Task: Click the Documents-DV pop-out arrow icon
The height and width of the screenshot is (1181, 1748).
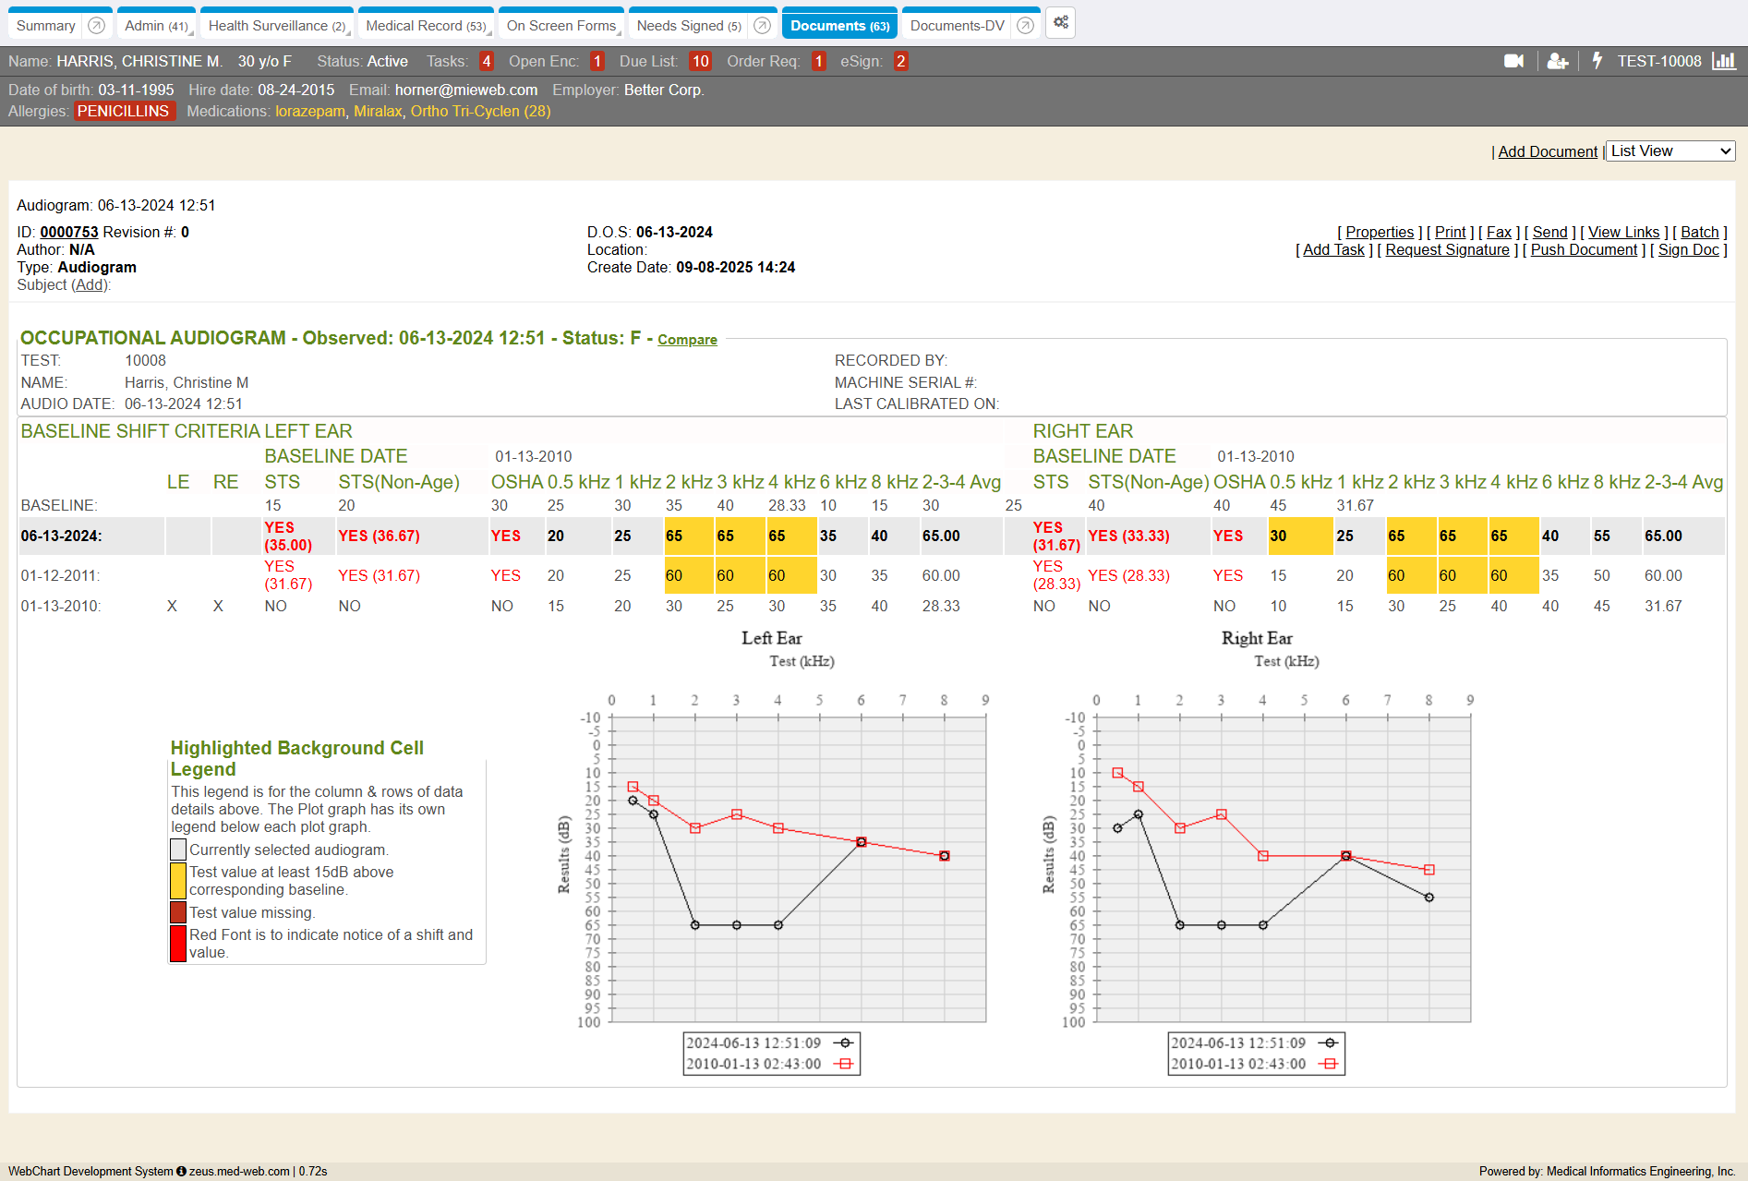Action: (1025, 26)
